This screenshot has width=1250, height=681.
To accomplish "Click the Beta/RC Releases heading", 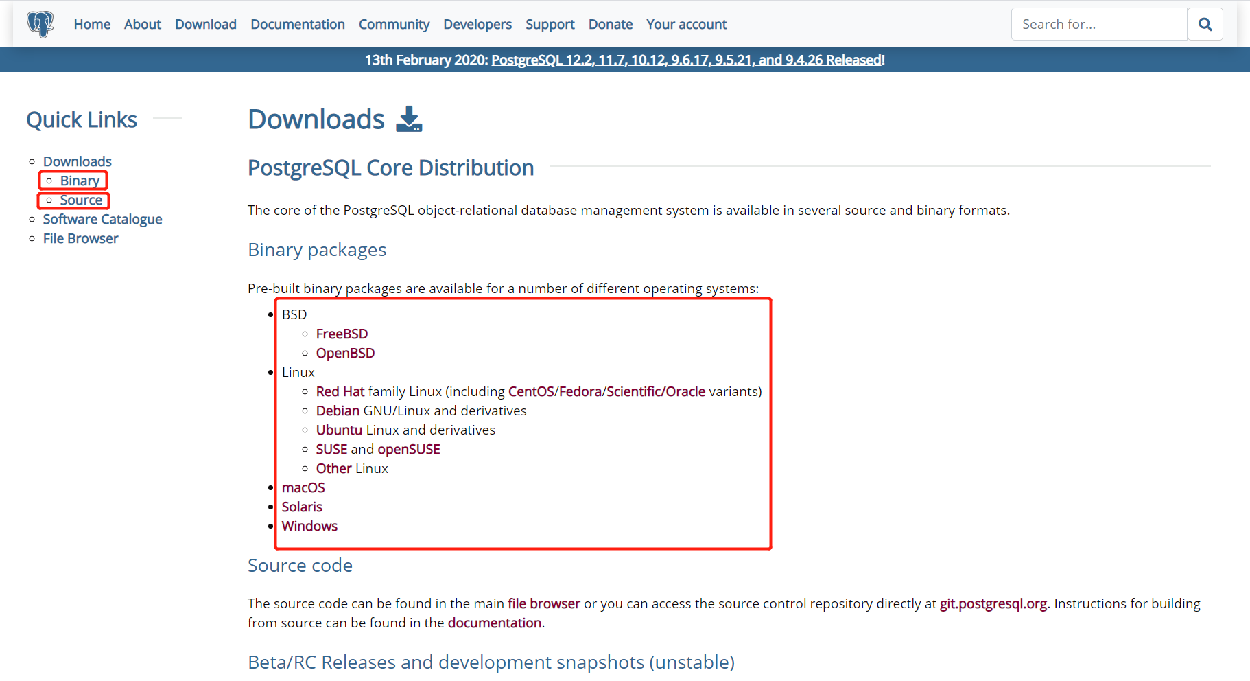I will [x=491, y=662].
